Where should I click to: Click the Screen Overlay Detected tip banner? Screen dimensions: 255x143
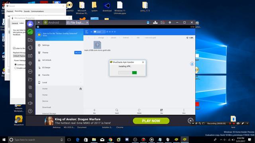pos(59,35)
